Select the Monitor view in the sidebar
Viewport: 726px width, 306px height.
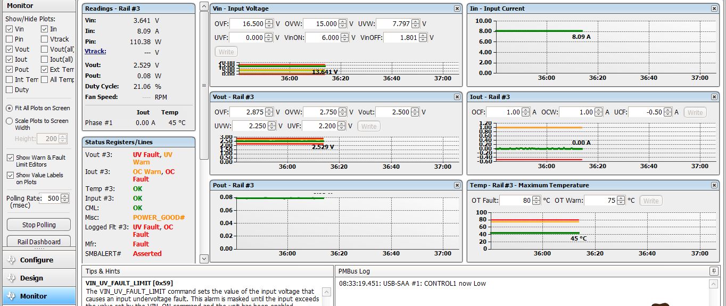pos(39,296)
